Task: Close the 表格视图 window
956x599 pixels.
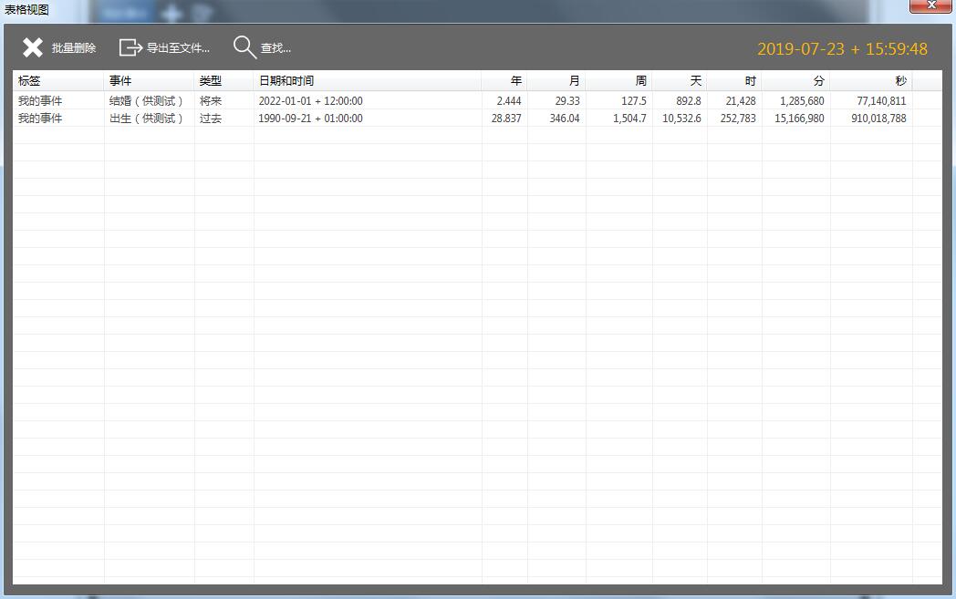Action: point(931,5)
